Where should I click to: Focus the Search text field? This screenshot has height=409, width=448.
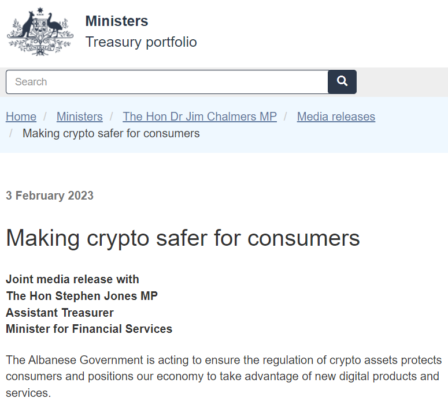[x=166, y=82]
